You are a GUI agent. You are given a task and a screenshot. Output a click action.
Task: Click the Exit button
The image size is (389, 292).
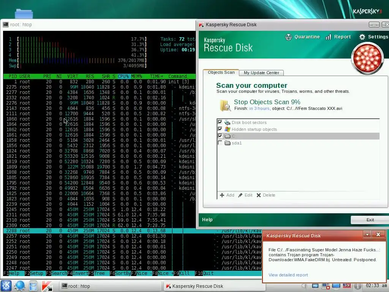(x=370, y=220)
